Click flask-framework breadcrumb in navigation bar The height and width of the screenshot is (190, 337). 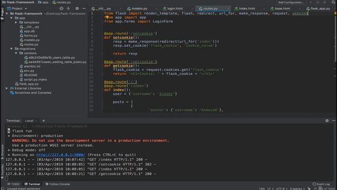(18, 2)
